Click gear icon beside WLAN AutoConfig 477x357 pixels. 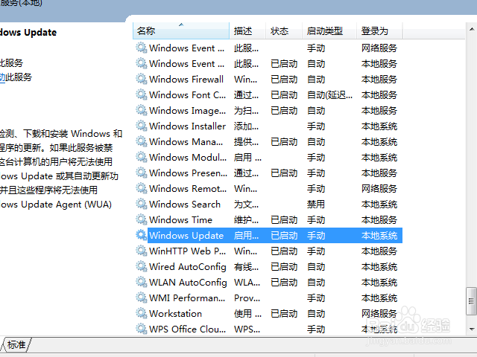click(x=142, y=283)
